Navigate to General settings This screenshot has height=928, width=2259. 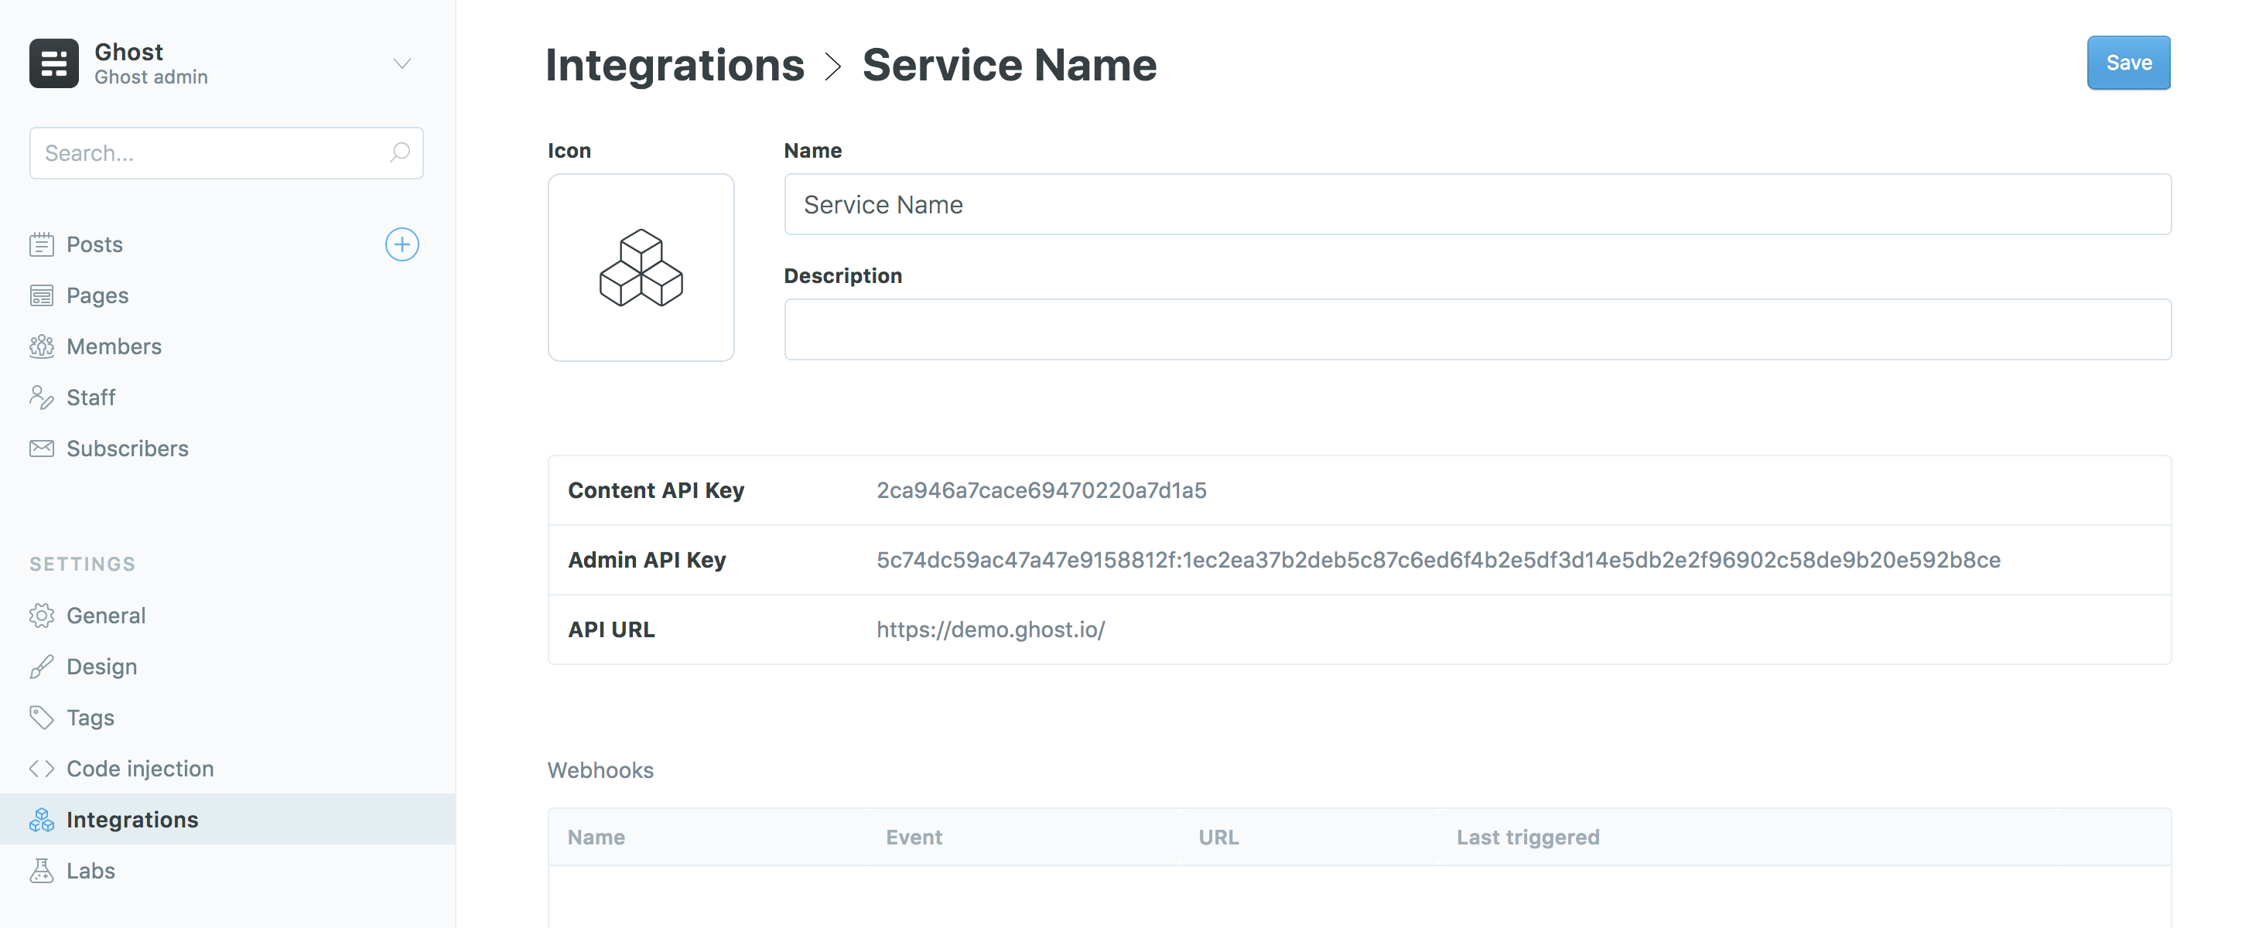tap(105, 614)
